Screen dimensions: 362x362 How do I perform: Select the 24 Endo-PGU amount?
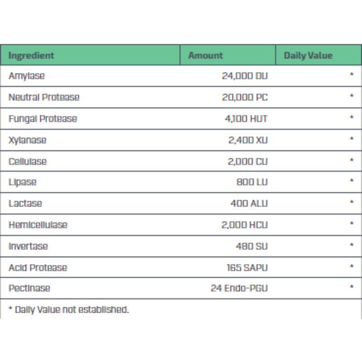coord(239,288)
